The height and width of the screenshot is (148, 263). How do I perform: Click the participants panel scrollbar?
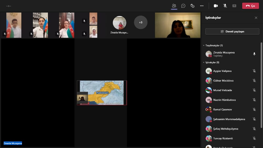(261, 85)
